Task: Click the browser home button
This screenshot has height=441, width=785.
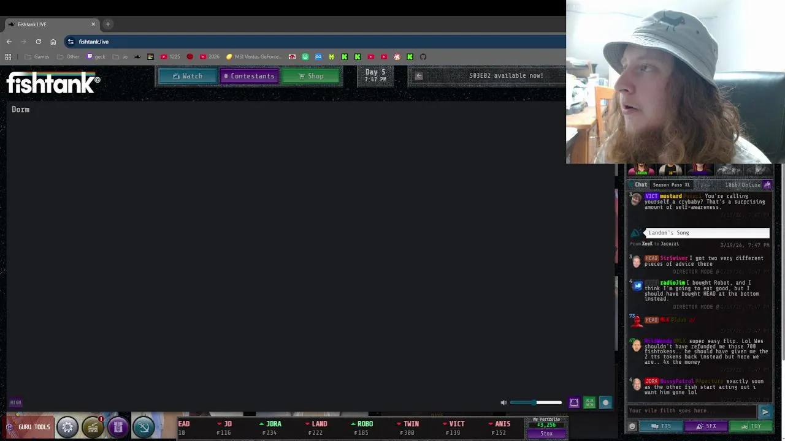Action: (53, 42)
